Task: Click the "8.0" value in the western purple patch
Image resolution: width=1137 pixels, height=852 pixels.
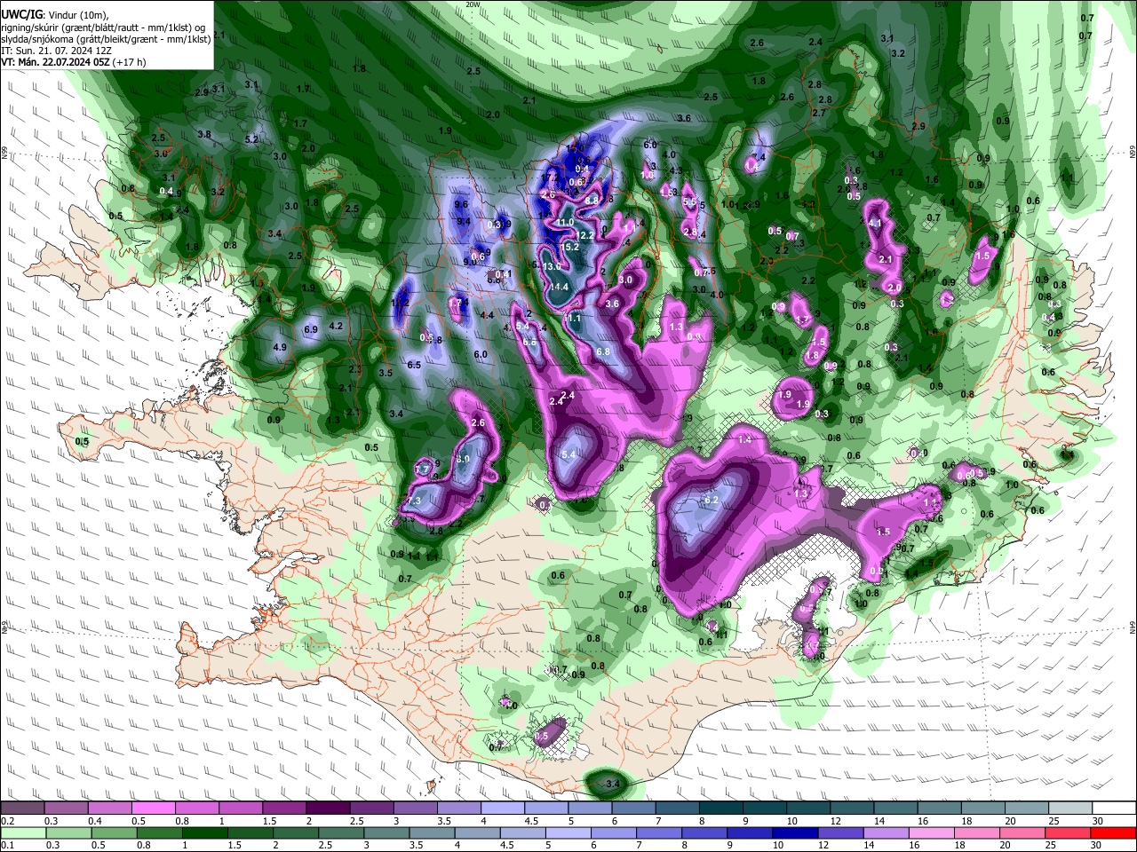Action: tap(463, 460)
